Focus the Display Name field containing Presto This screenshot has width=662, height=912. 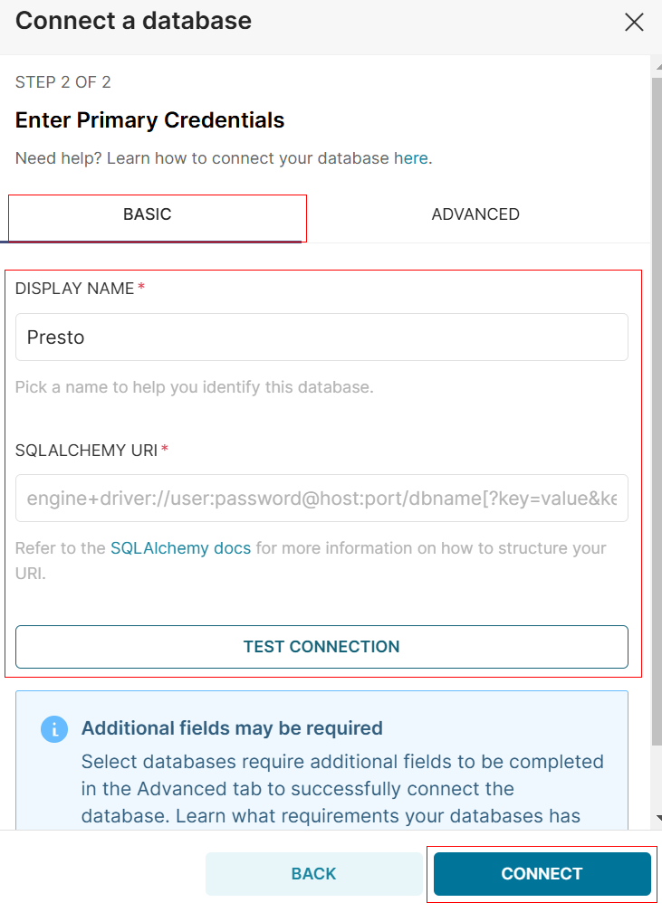click(x=321, y=337)
